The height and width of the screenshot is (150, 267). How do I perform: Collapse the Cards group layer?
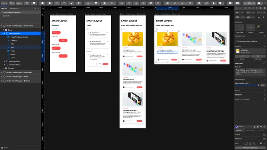click(x=3, y=30)
